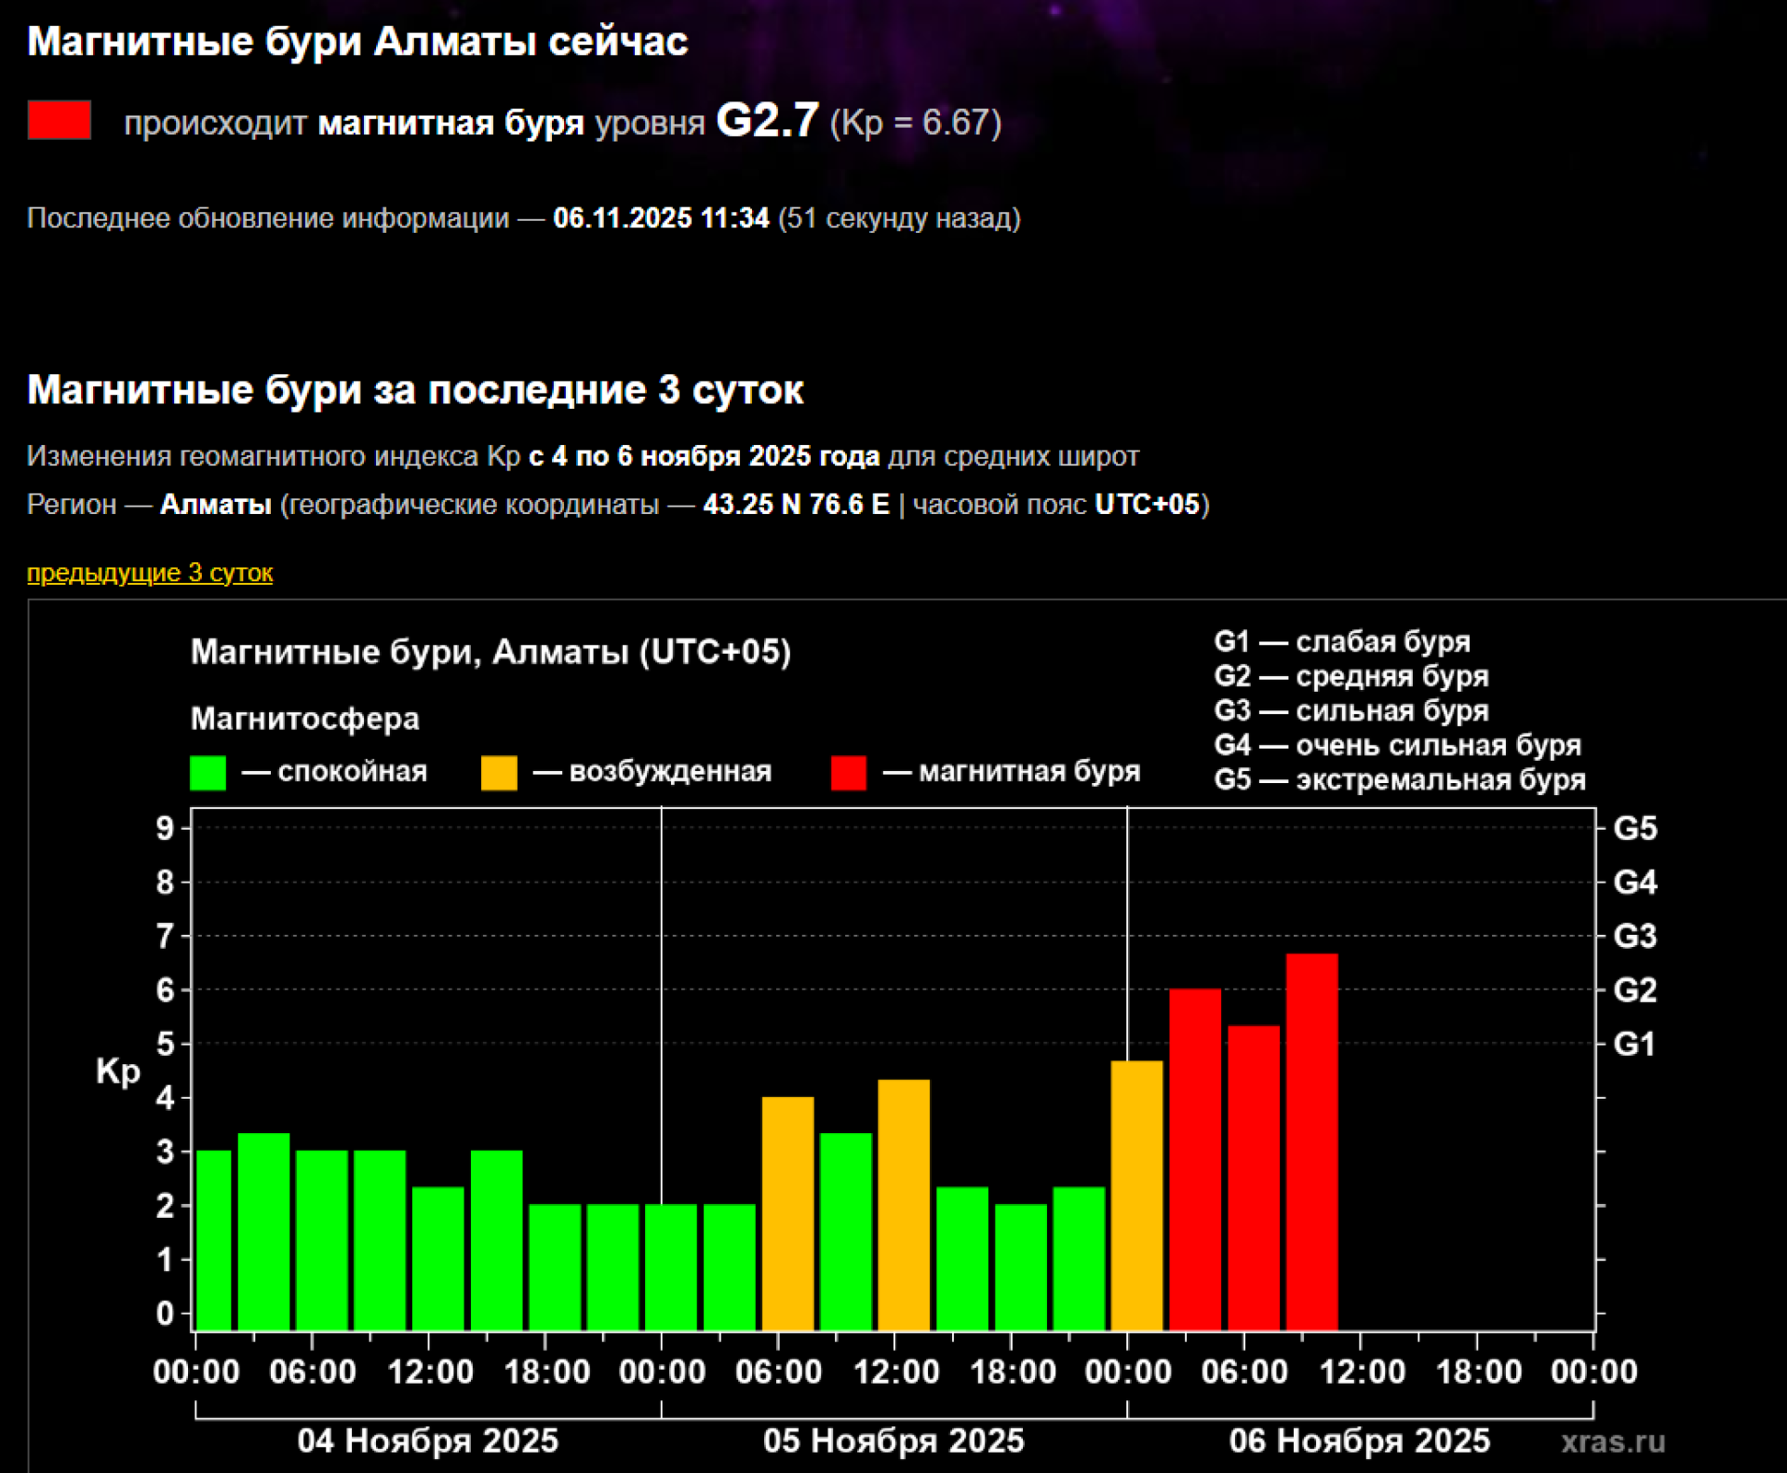Click the 'G3 — сильная буря' legend entry
This screenshot has height=1473, width=1787.
tap(1350, 710)
